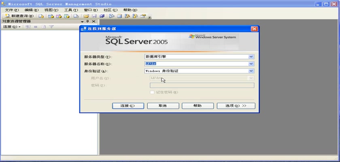The image size is (340, 162).
Task: Click the SQL Server Mobile Query icon
Action: click(76, 16)
